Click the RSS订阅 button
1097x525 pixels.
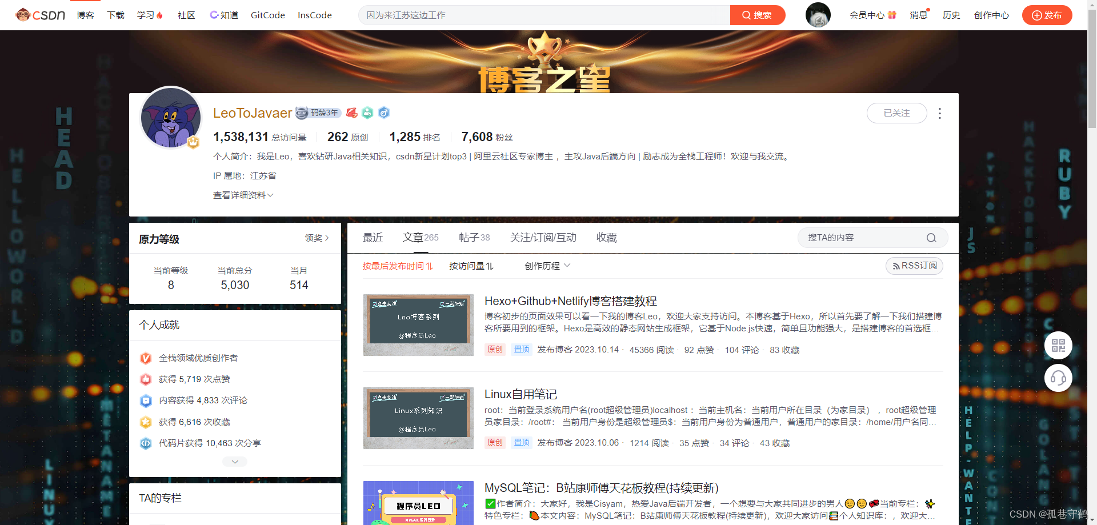coord(914,266)
